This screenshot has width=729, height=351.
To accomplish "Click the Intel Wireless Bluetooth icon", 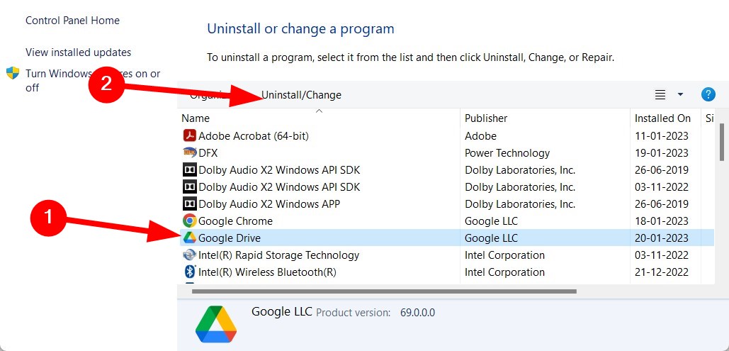I will (x=189, y=272).
